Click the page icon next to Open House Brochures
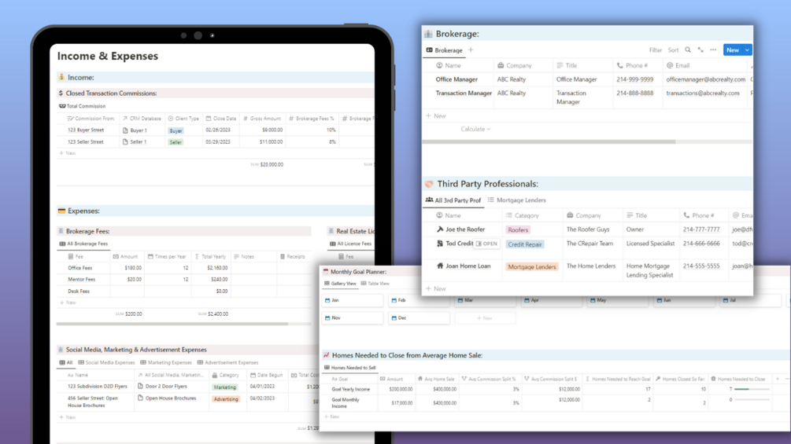 coord(140,398)
